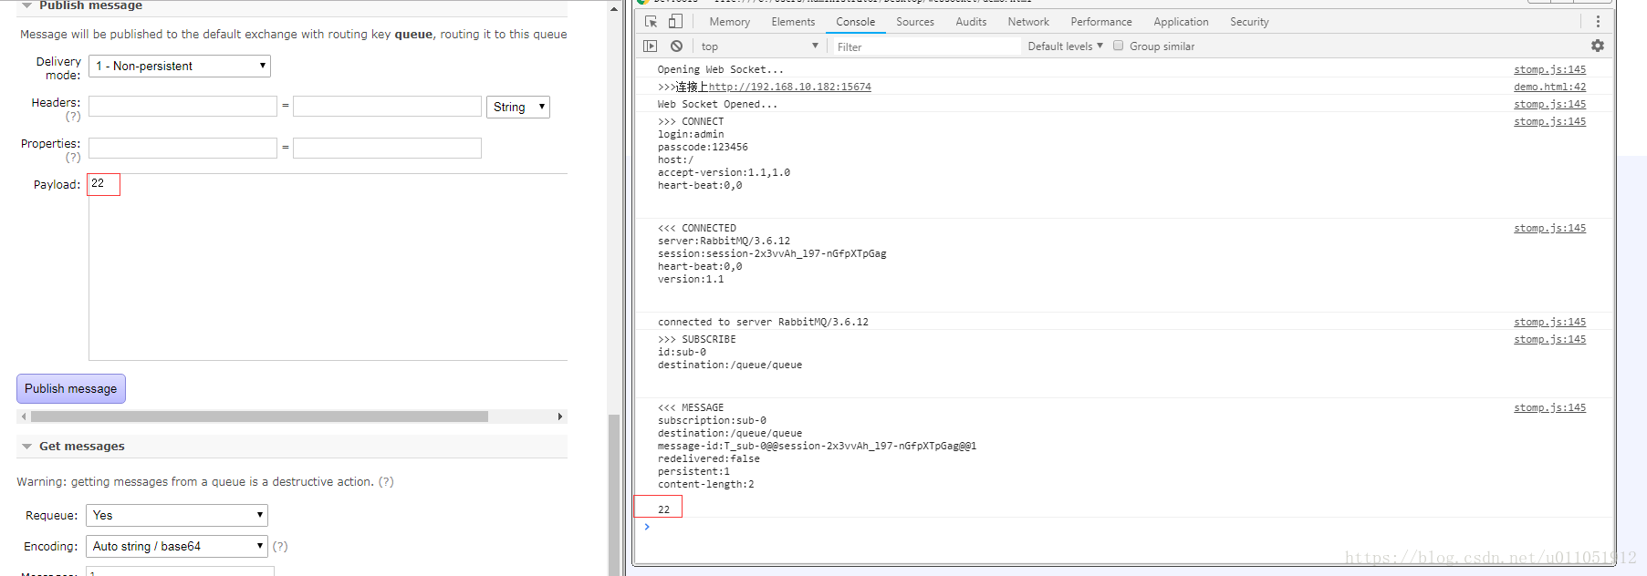The height and width of the screenshot is (576, 1647).
Task: Click the console prompt chevron
Action: [647, 527]
